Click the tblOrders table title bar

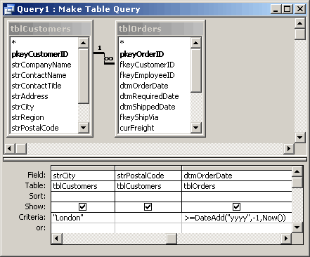tap(160, 29)
